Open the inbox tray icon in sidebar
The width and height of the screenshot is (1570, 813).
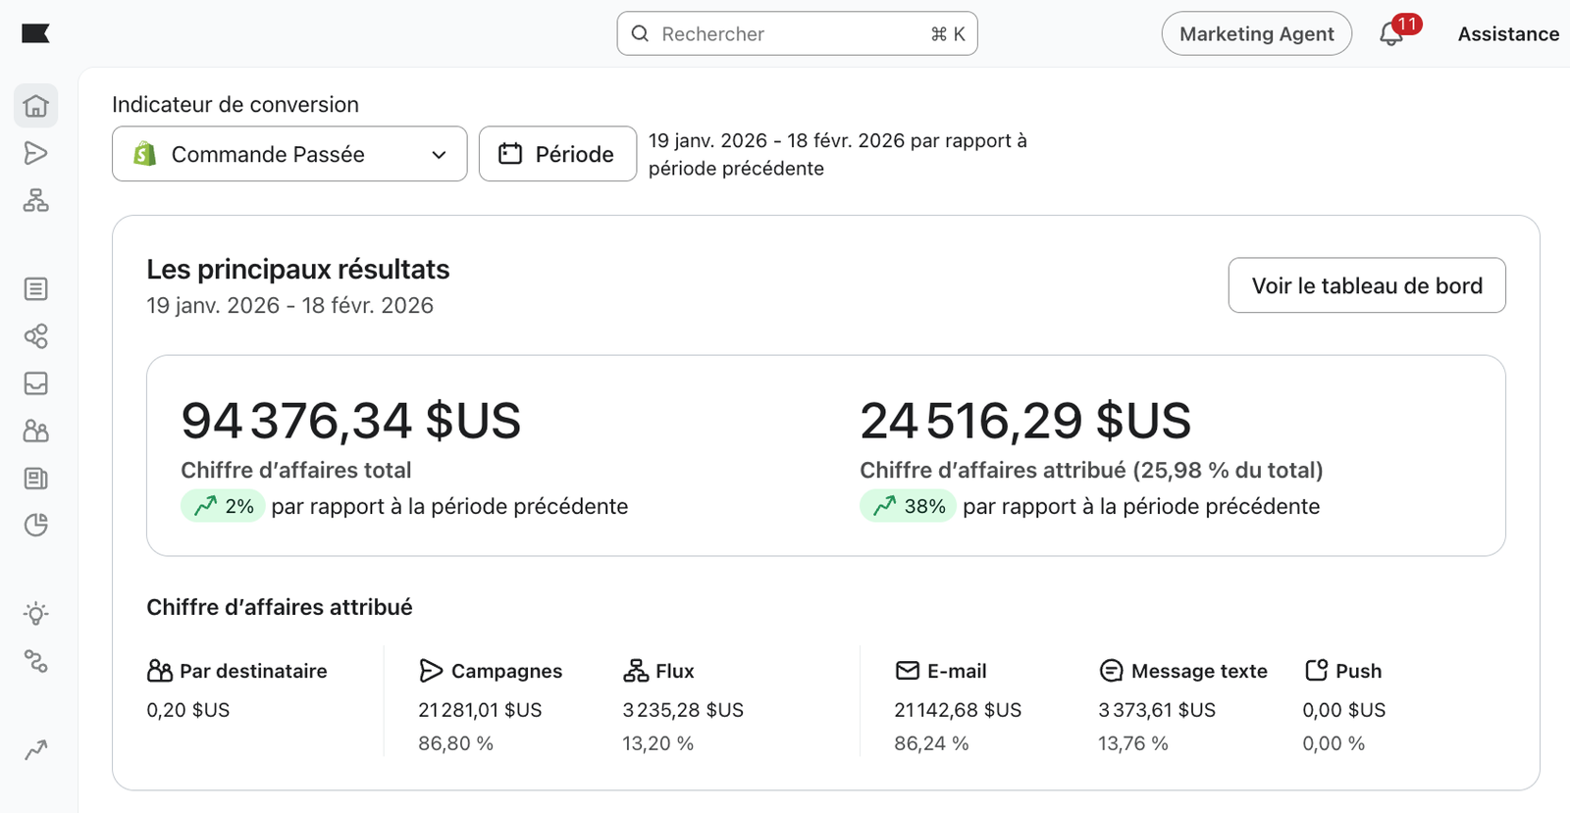(36, 383)
